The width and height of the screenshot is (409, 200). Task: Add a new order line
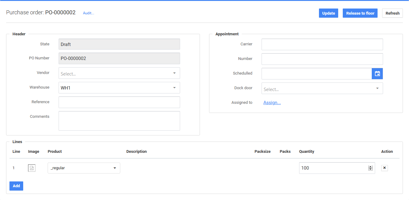[x=16, y=186]
